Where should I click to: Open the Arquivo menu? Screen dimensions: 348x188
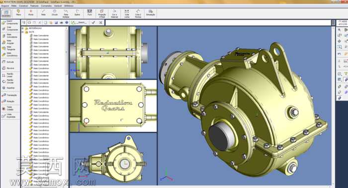coord(5,6)
